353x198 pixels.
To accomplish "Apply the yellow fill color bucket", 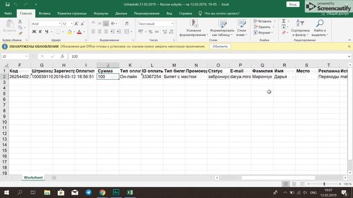I will tap(69, 32).
